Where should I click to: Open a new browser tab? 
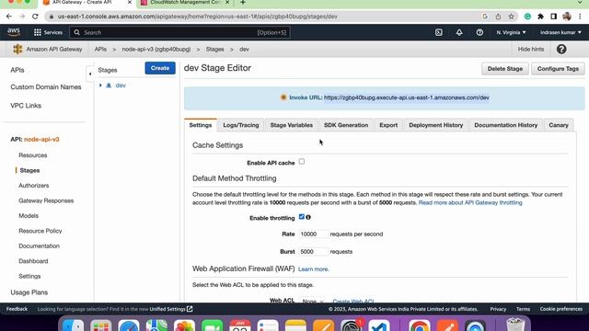tap(243, 3)
